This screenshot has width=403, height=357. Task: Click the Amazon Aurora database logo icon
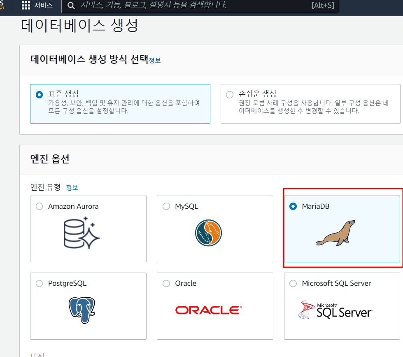tap(82, 233)
